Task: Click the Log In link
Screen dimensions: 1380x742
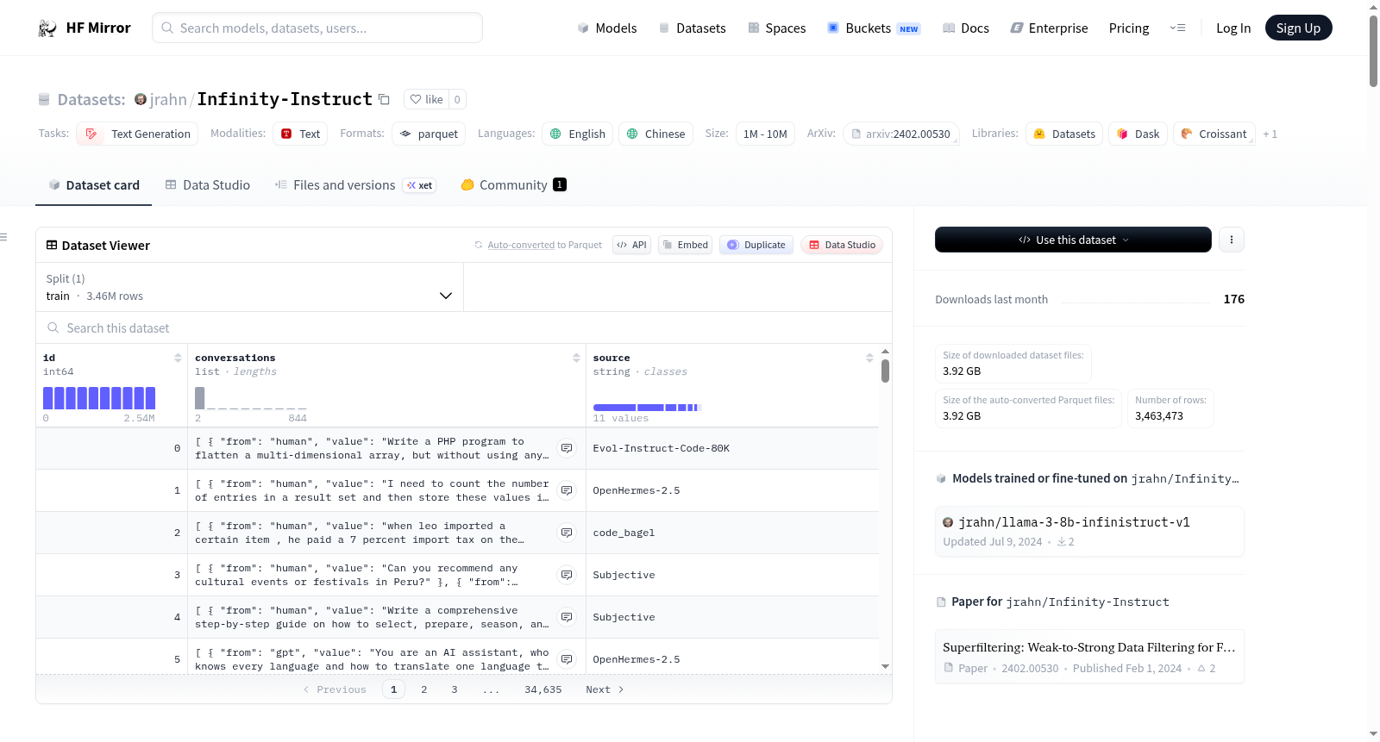Action: [1233, 28]
